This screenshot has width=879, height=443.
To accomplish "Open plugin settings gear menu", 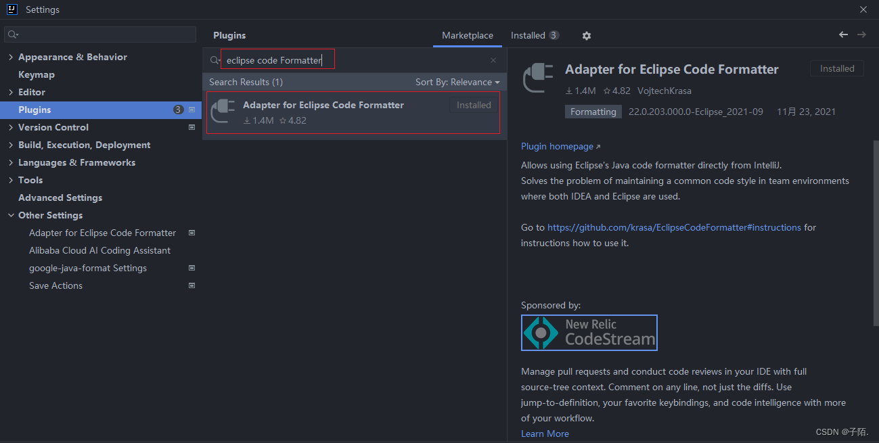I will (587, 35).
